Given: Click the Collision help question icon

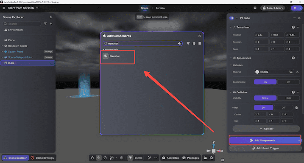Looking at the screenshot, I should coord(293,92).
